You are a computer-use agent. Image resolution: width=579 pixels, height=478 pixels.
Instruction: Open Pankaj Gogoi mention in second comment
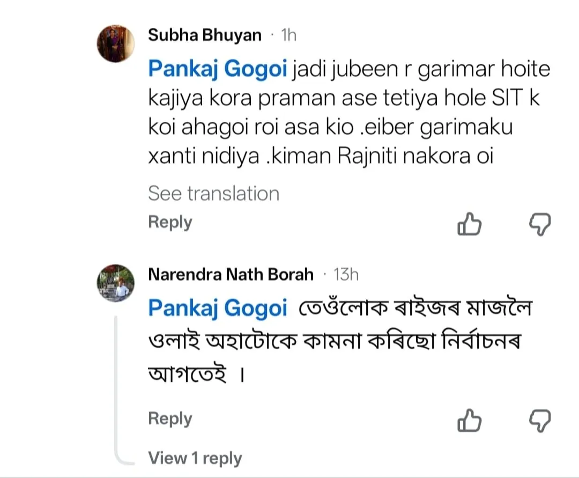click(217, 308)
